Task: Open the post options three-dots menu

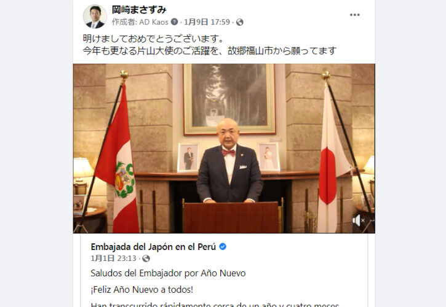Action: tap(354, 15)
